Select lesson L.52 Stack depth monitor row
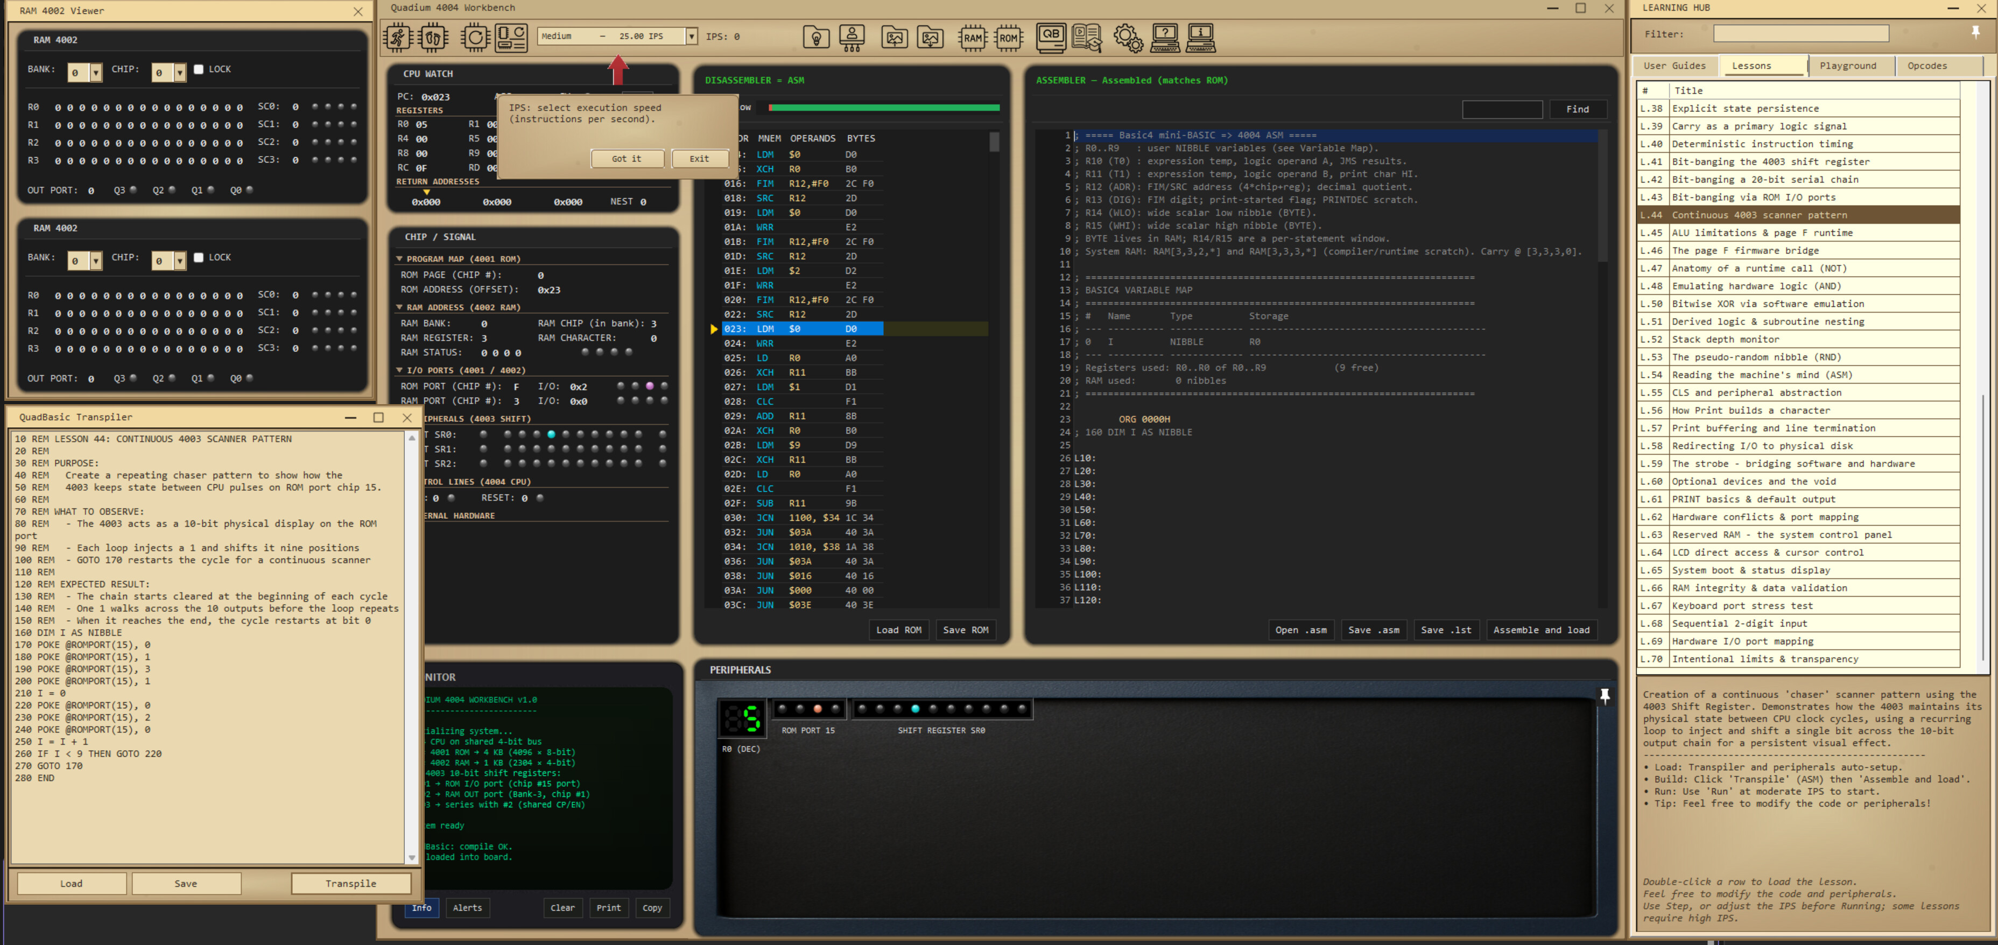This screenshot has height=945, width=1998. pos(1798,340)
